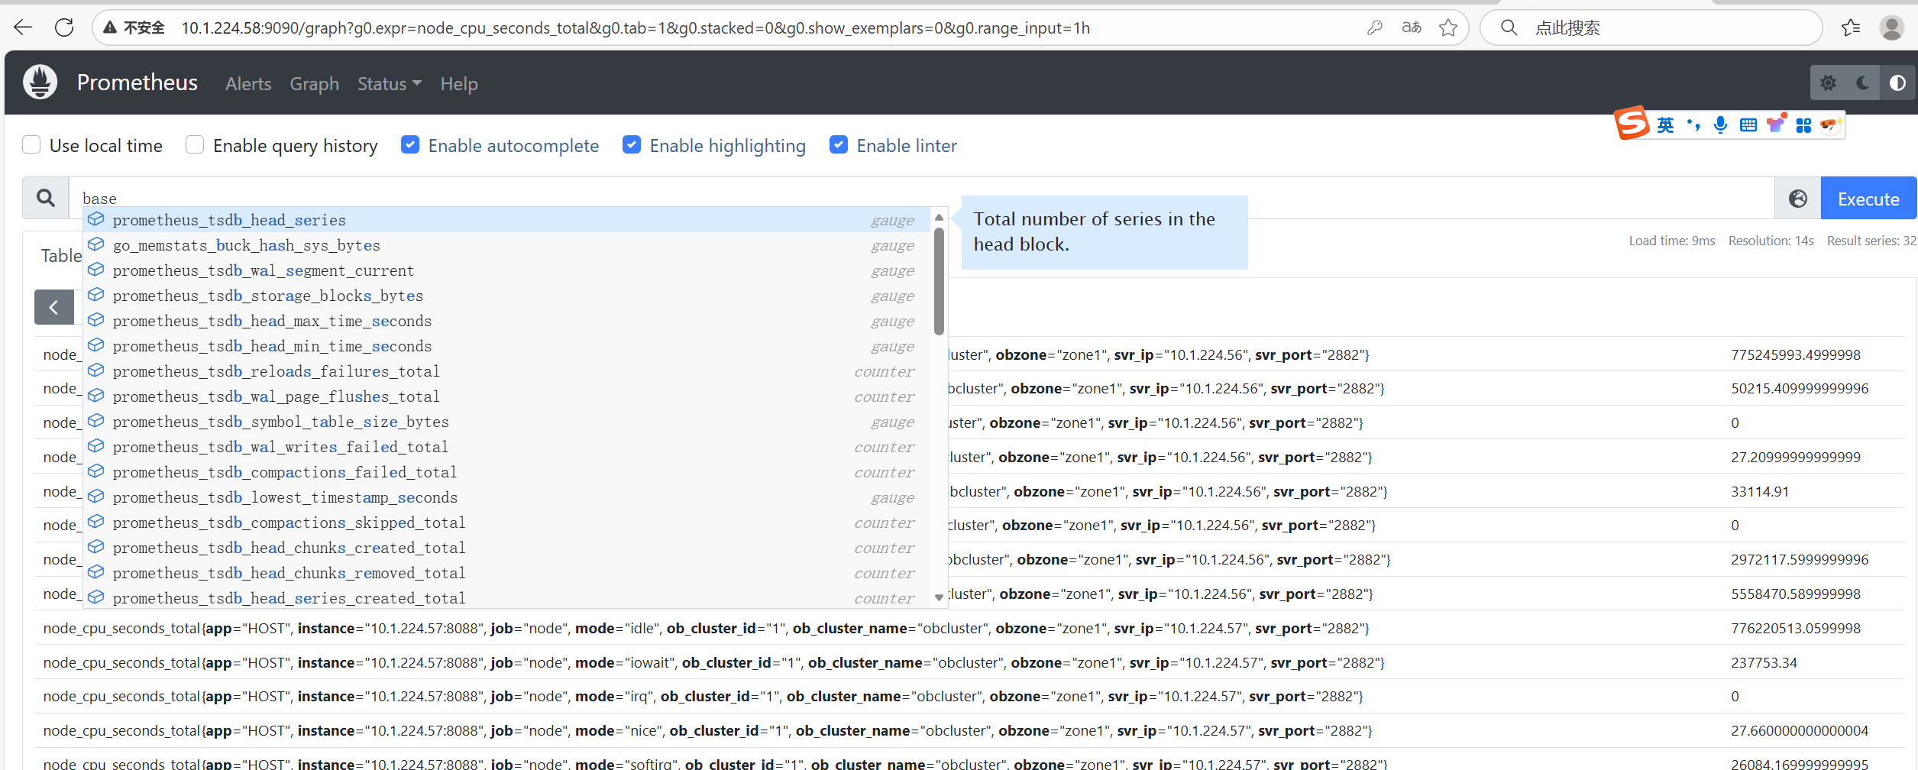Click the browser refresh icon
This screenshot has height=770, width=1918.
tap(65, 28)
